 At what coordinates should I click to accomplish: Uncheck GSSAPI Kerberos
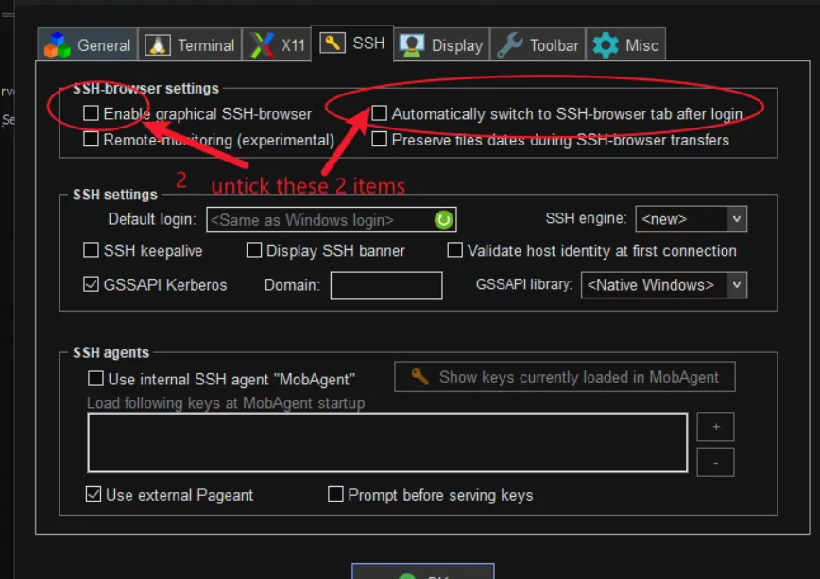pos(91,284)
